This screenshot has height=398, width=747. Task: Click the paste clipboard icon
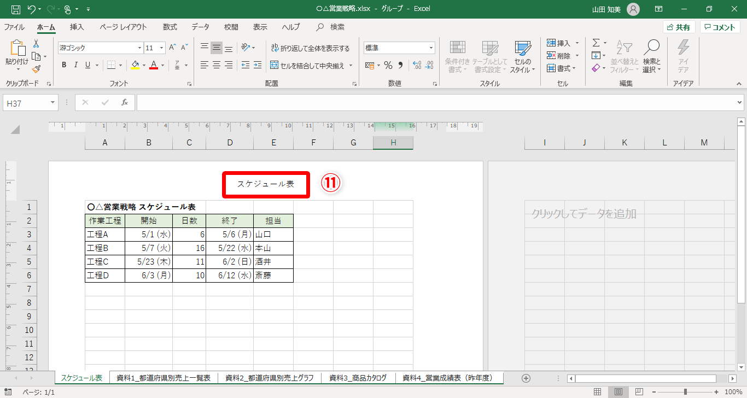[x=17, y=49]
